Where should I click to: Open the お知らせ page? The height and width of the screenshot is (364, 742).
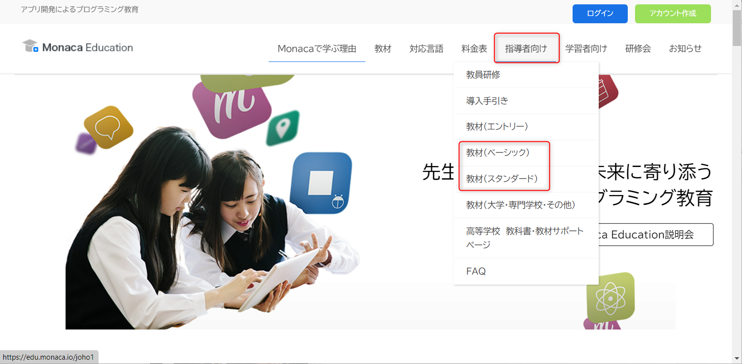pos(685,48)
